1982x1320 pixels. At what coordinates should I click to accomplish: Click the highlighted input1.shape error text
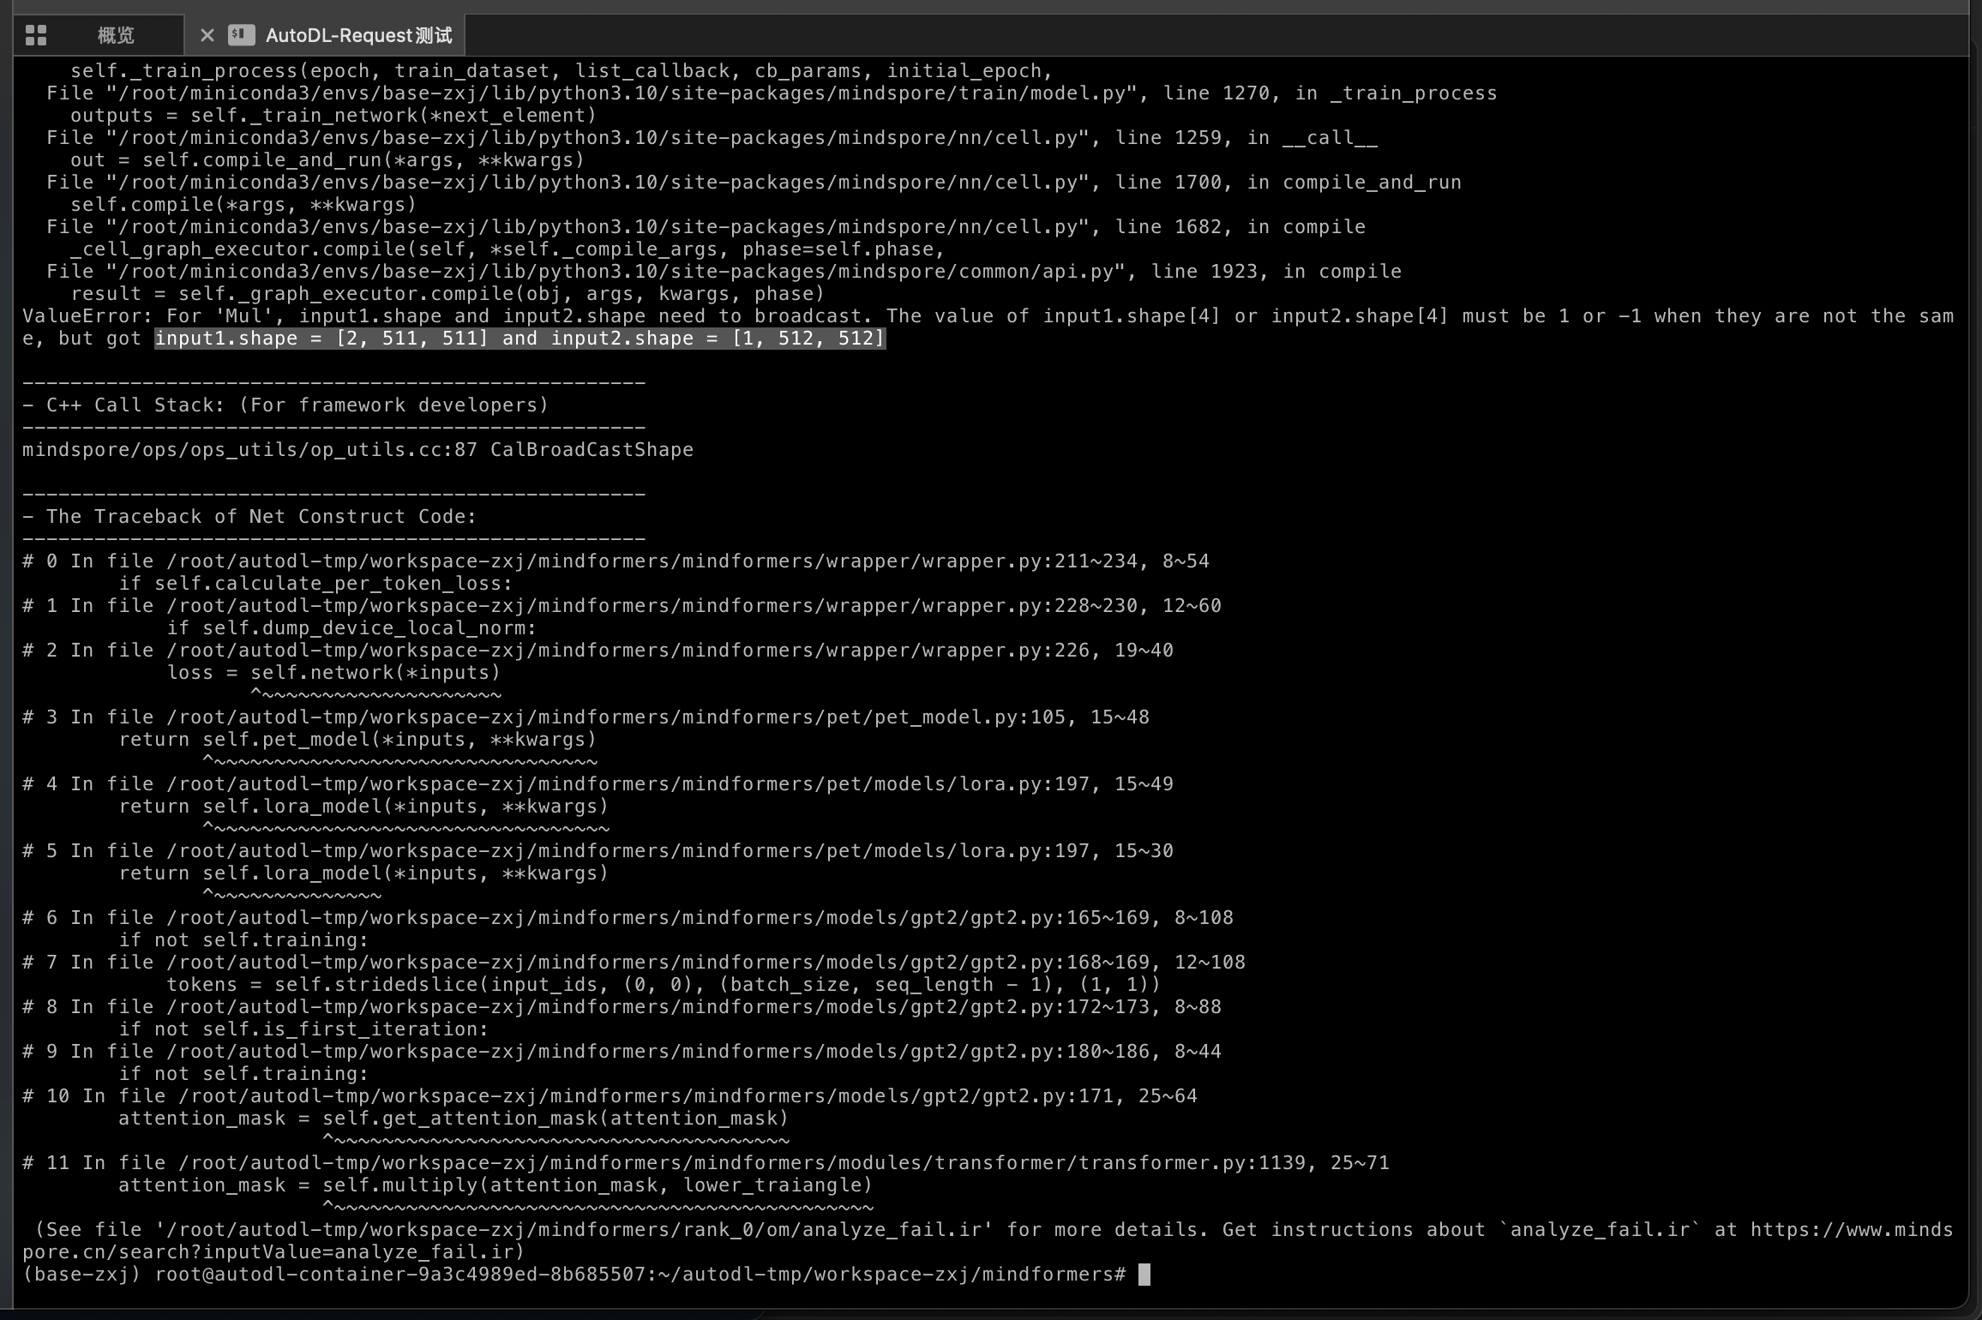pyautogui.click(x=519, y=339)
